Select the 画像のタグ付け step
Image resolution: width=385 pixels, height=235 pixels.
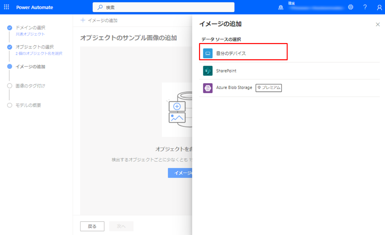(x=30, y=86)
